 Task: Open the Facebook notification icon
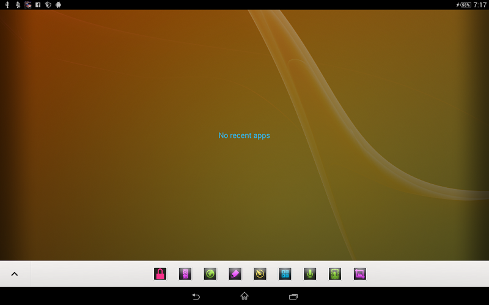(x=38, y=5)
